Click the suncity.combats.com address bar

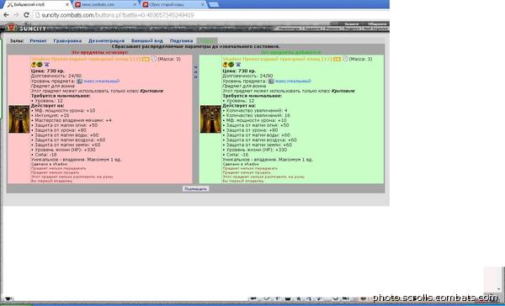pyautogui.click(x=210, y=15)
